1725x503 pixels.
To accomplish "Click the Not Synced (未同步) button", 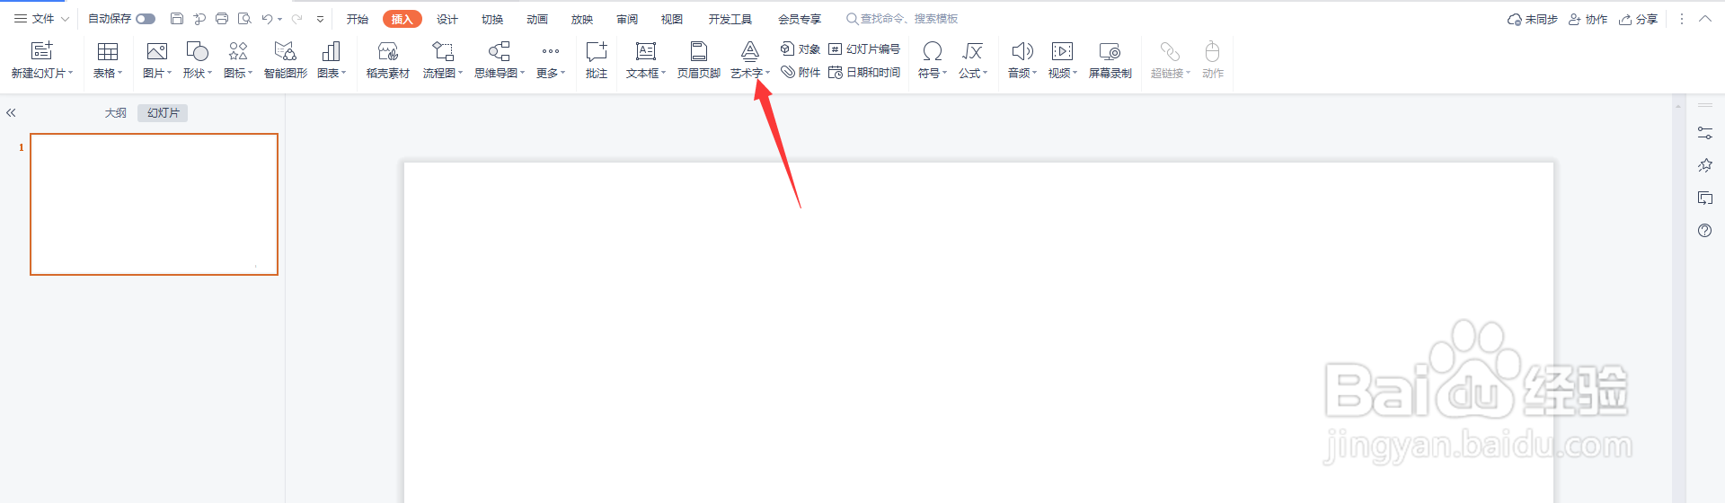I will [x=1533, y=19].
